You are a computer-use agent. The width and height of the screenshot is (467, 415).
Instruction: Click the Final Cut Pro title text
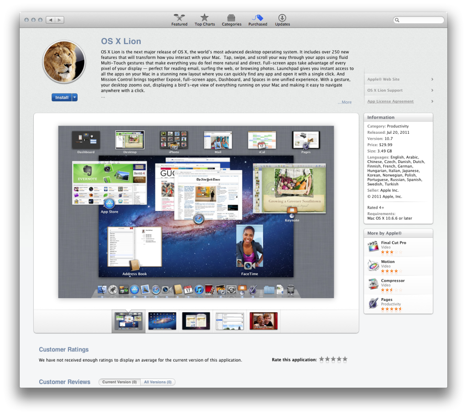394,242
